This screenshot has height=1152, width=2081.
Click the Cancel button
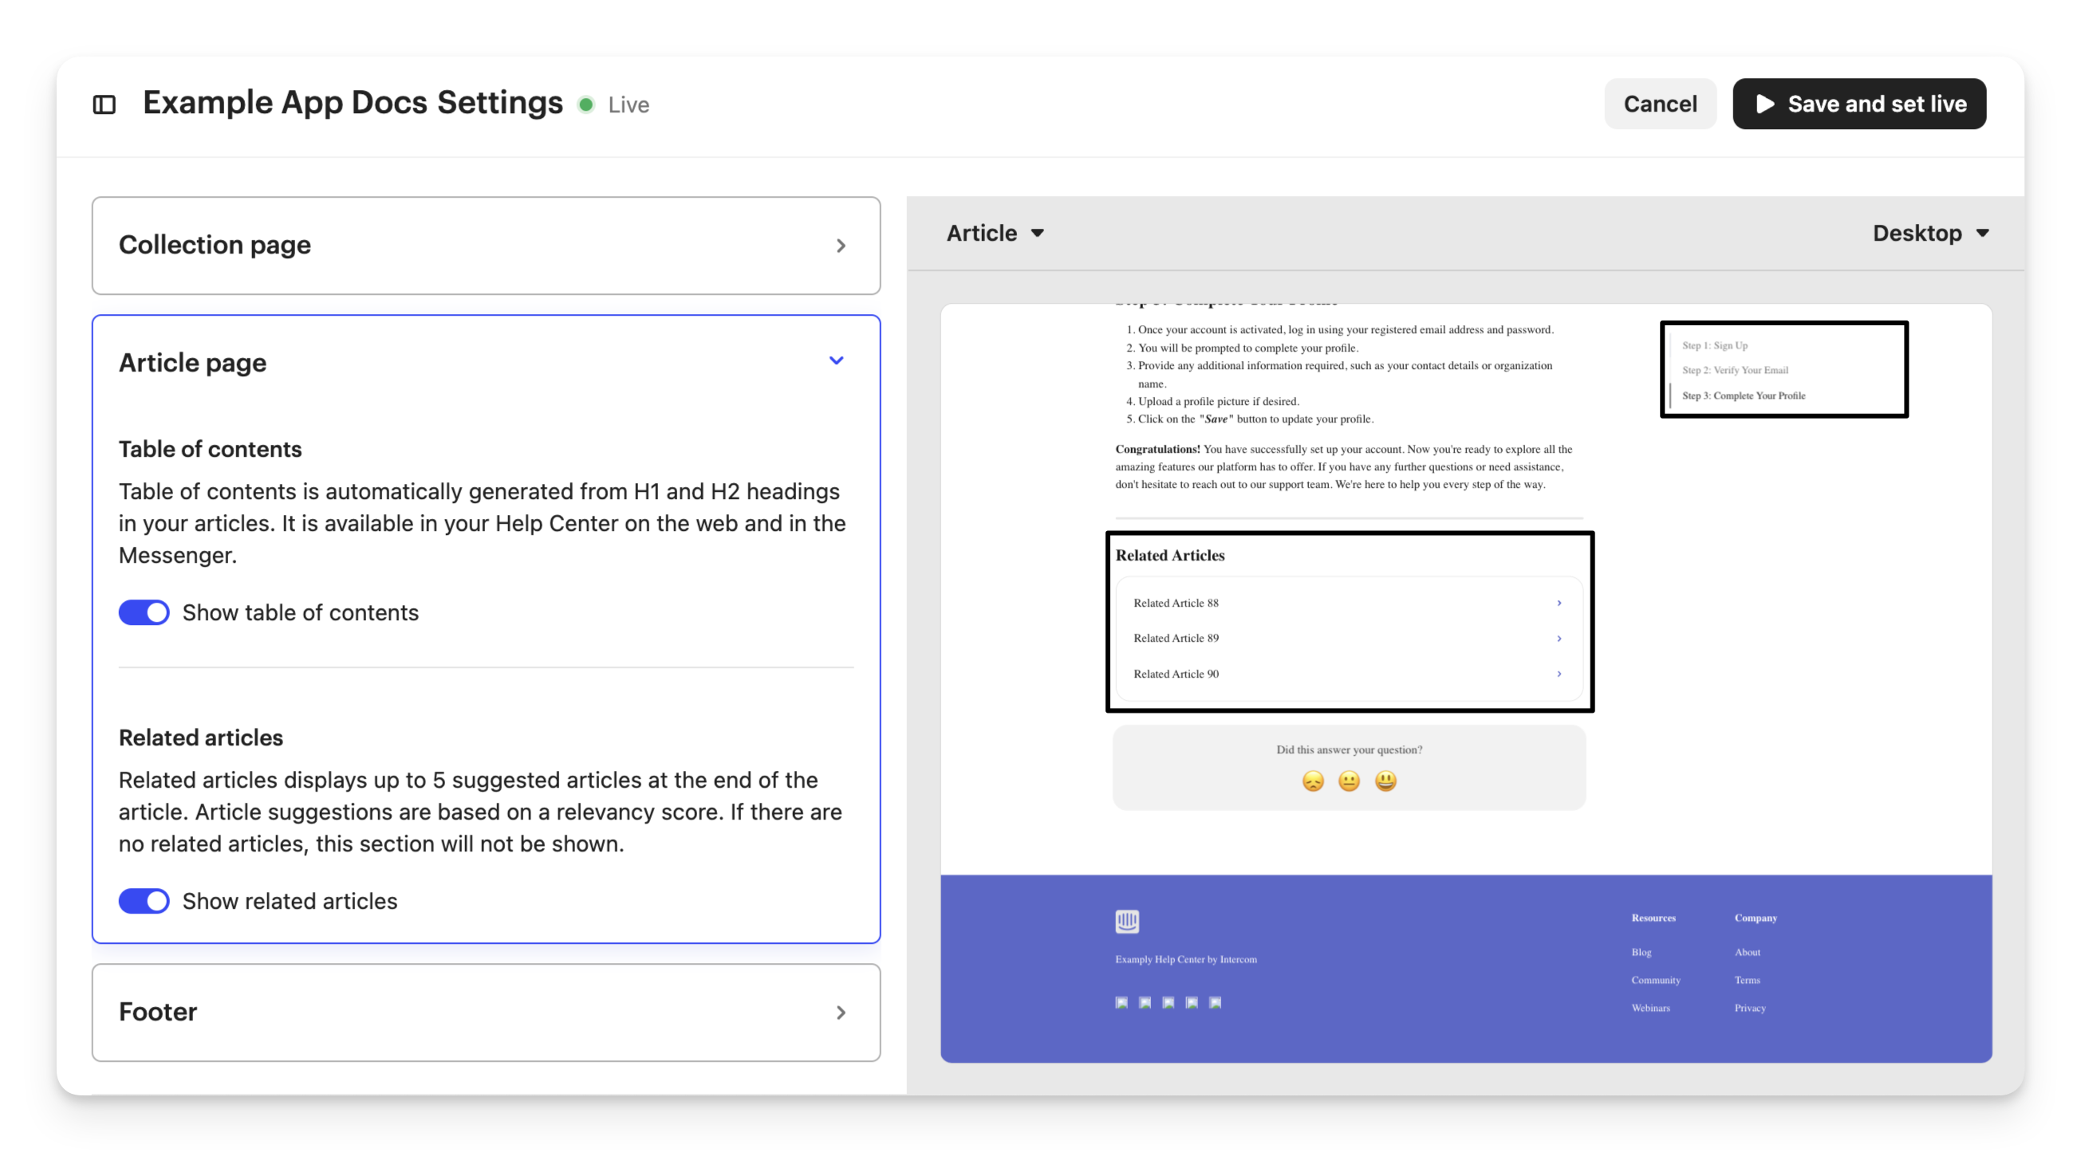click(x=1659, y=104)
